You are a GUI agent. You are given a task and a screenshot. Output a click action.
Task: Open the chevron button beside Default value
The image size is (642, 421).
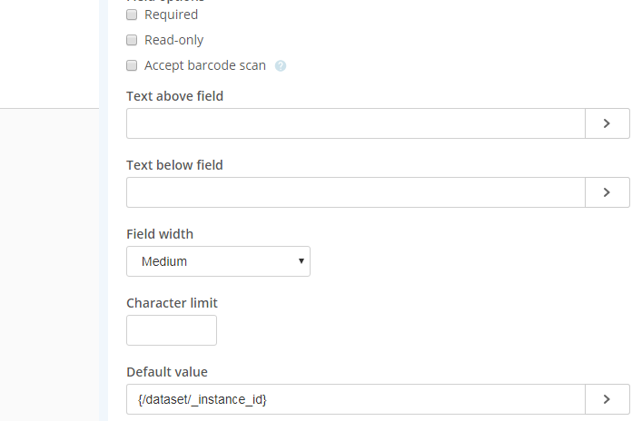[607, 399]
